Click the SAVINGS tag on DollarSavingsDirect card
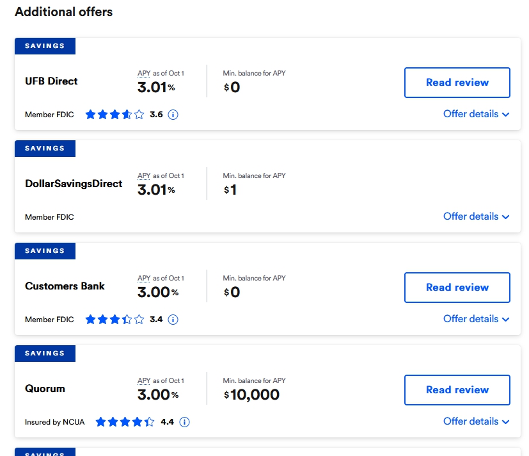 tap(45, 149)
